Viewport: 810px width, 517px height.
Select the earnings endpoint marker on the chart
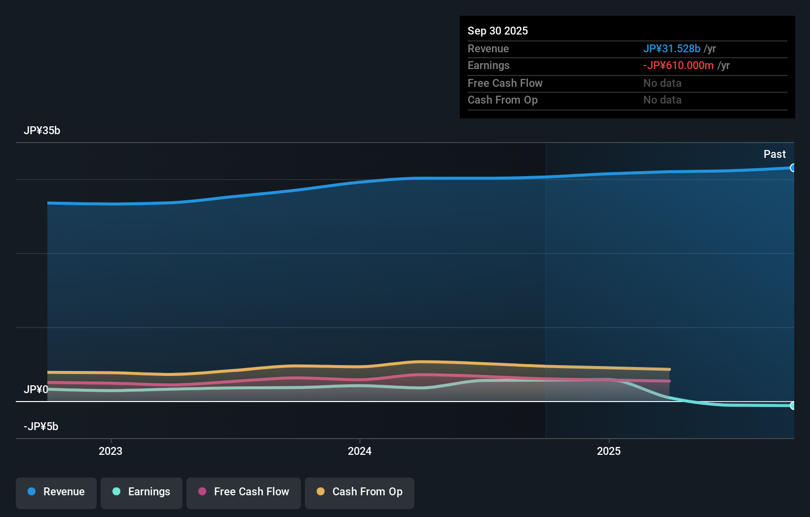coord(793,406)
